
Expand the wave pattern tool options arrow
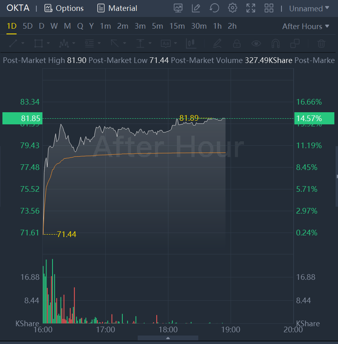[73, 43]
